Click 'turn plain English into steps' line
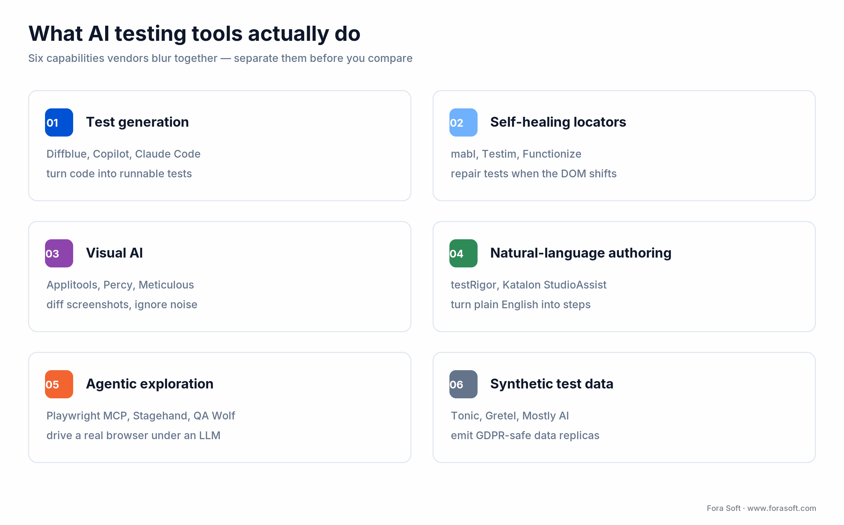The image size is (844, 525). click(521, 305)
